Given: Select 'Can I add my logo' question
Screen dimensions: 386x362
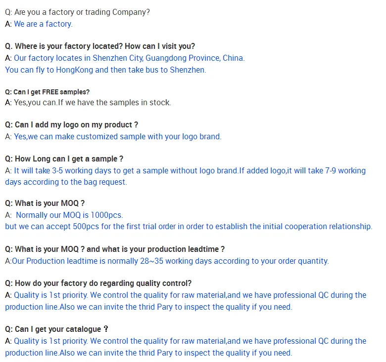Looking at the screenshot, I should click(x=71, y=125).
